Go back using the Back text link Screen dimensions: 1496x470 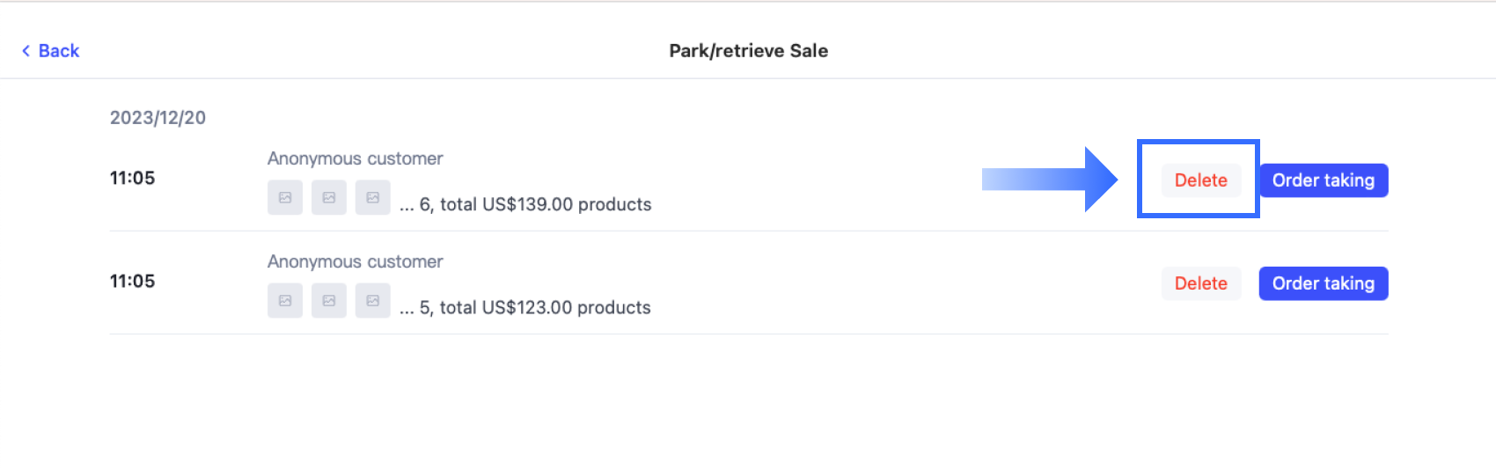pos(59,51)
